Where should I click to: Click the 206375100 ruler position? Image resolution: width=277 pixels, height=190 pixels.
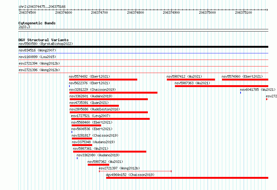point(243,12)
